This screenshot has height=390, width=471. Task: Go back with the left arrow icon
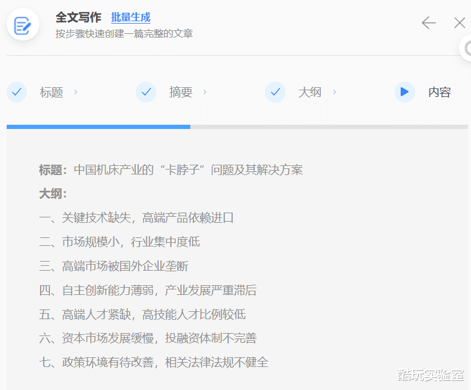(x=429, y=23)
